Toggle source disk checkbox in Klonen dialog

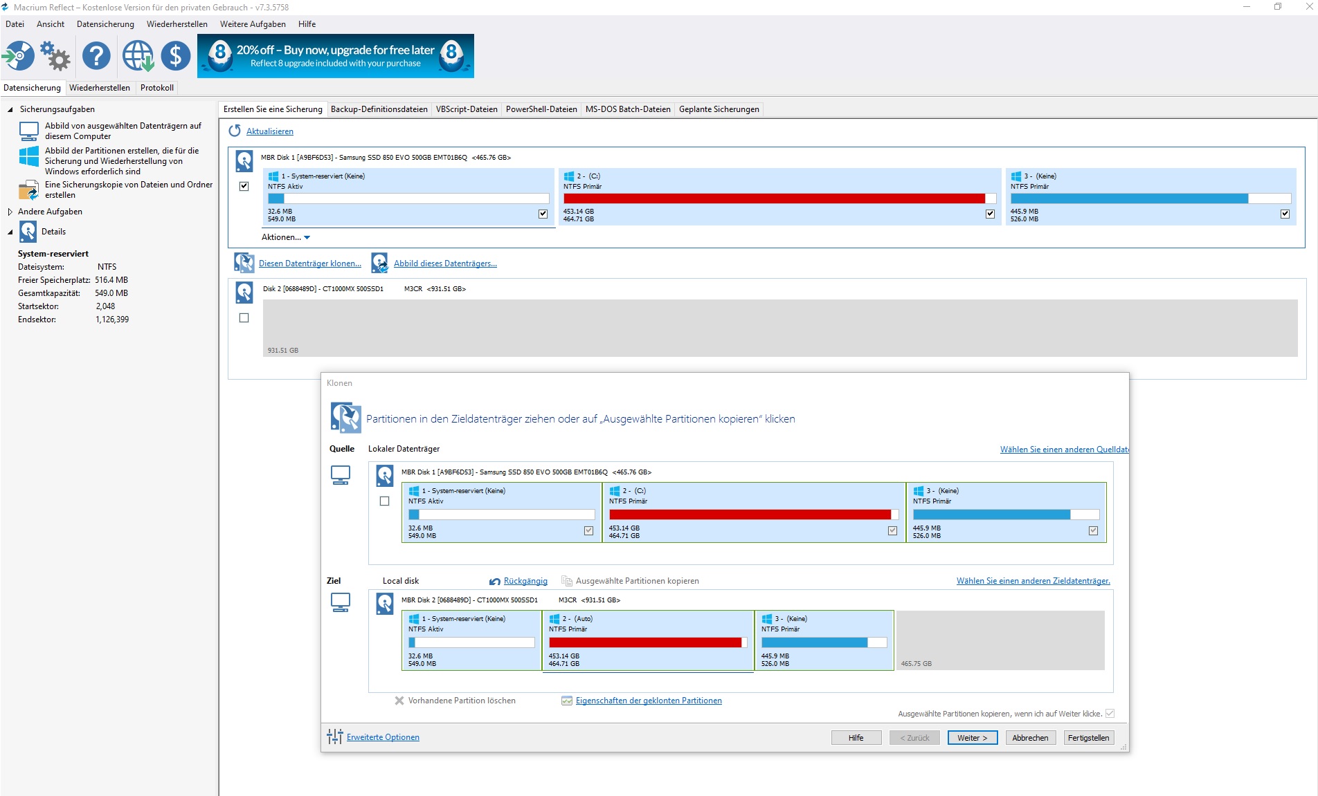tap(384, 501)
